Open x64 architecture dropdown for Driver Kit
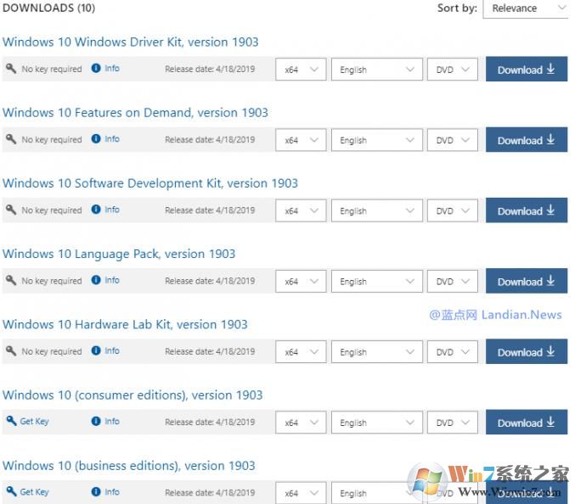This screenshot has width=575, height=504. coord(301,70)
